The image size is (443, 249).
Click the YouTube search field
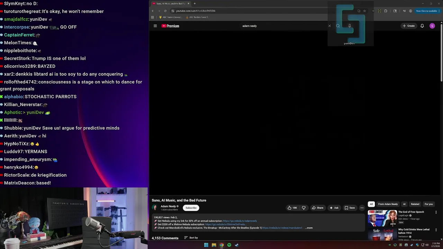point(284,26)
